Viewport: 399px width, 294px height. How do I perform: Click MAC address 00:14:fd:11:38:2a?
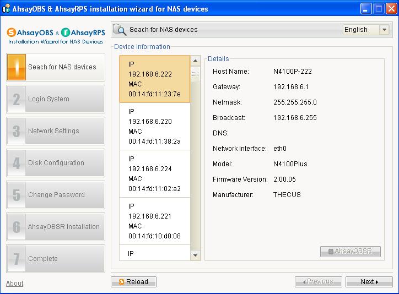click(x=154, y=141)
